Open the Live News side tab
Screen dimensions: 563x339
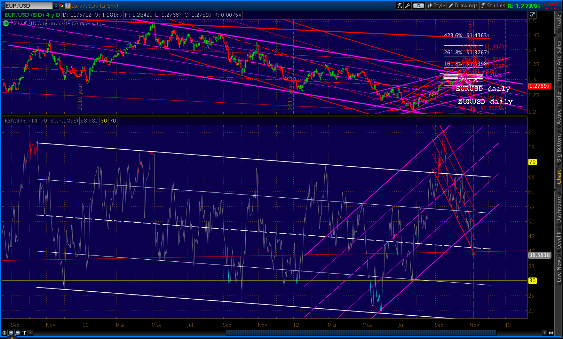pos(559,270)
